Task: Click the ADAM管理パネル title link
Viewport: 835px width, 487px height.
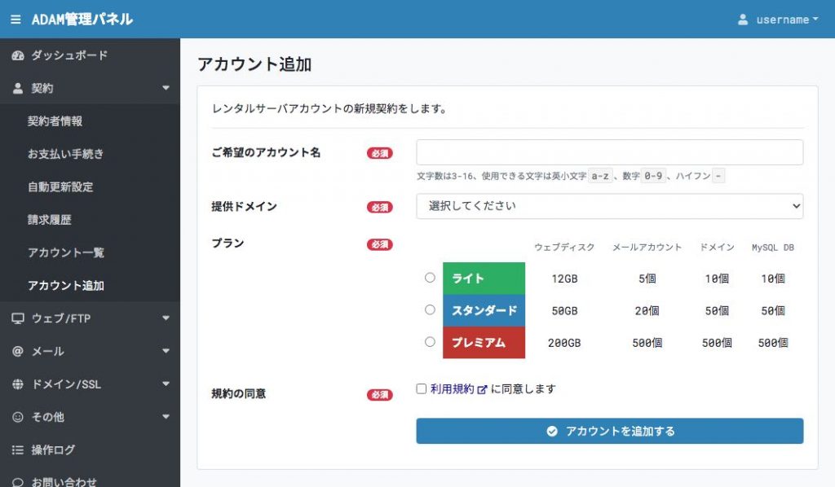Action: point(82,20)
